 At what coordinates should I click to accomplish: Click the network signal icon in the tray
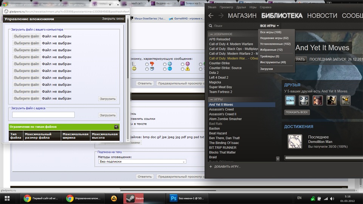tap(326, 199)
